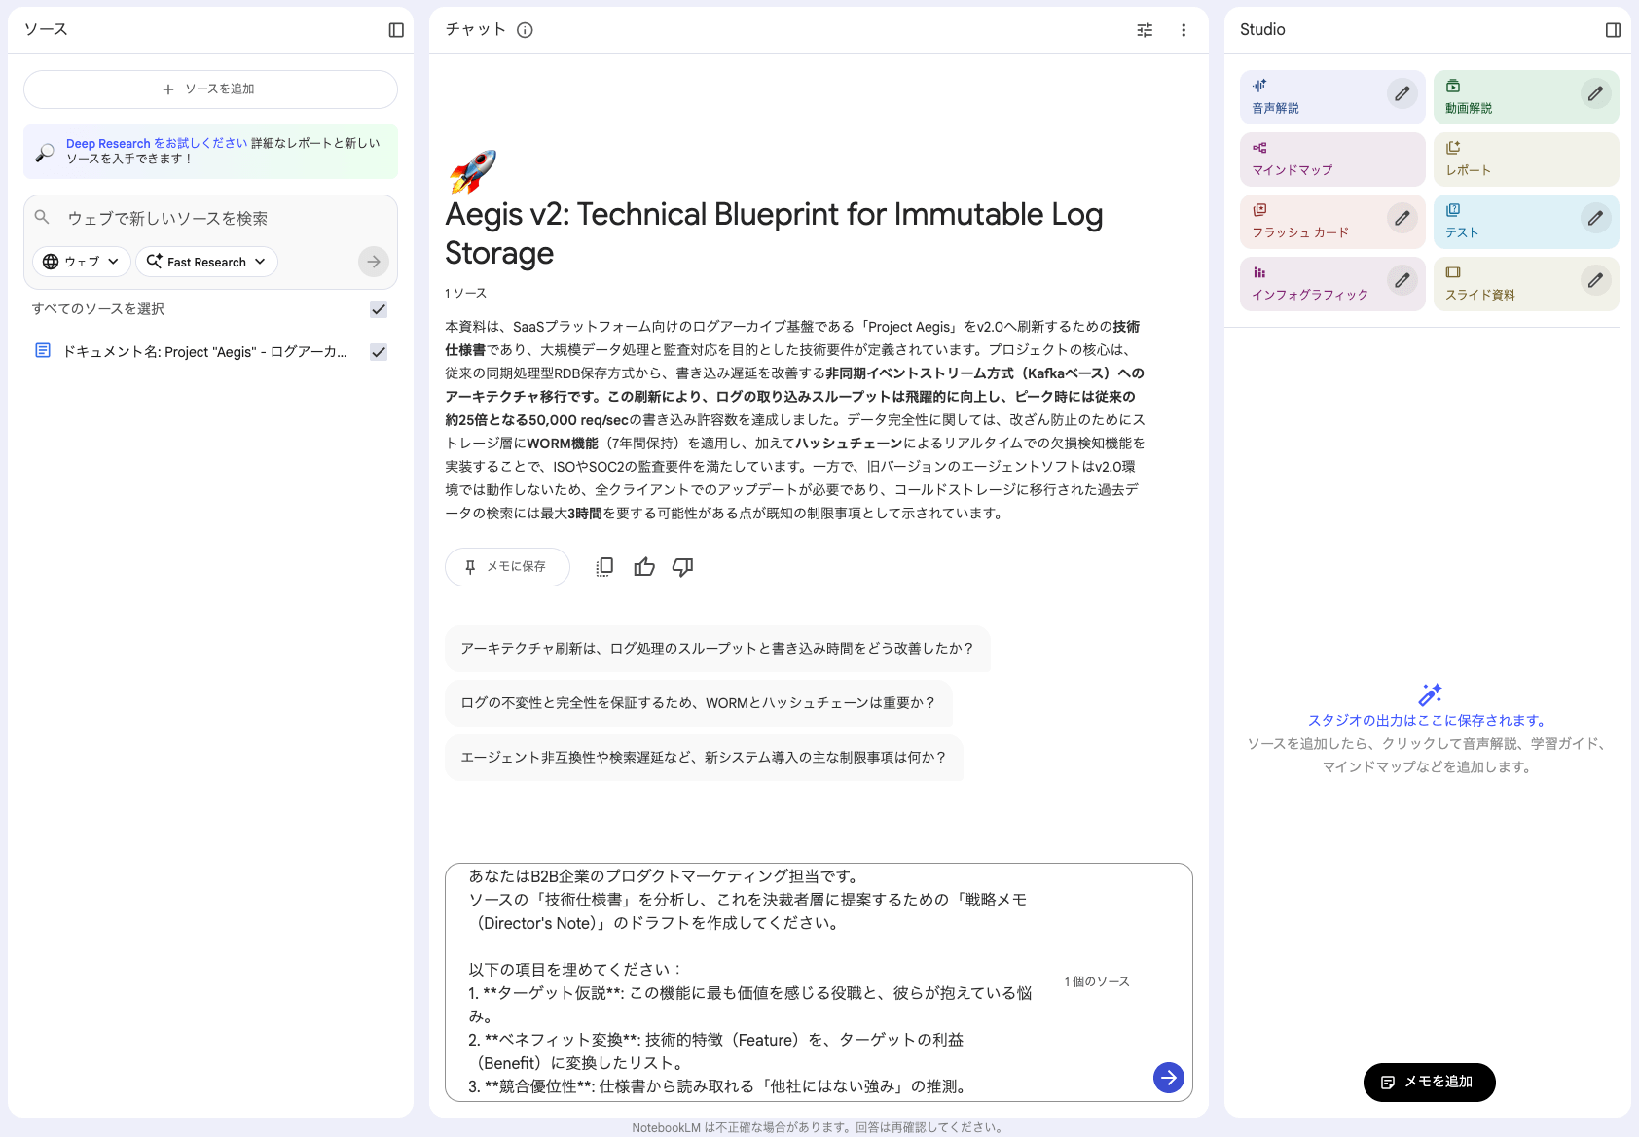Collapse the ソース panel
The height and width of the screenshot is (1137, 1639).
point(395,30)
